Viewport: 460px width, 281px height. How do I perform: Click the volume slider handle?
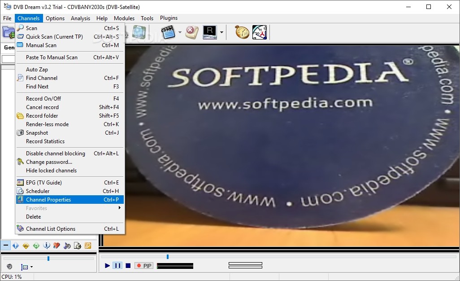[x=48, y=259]
